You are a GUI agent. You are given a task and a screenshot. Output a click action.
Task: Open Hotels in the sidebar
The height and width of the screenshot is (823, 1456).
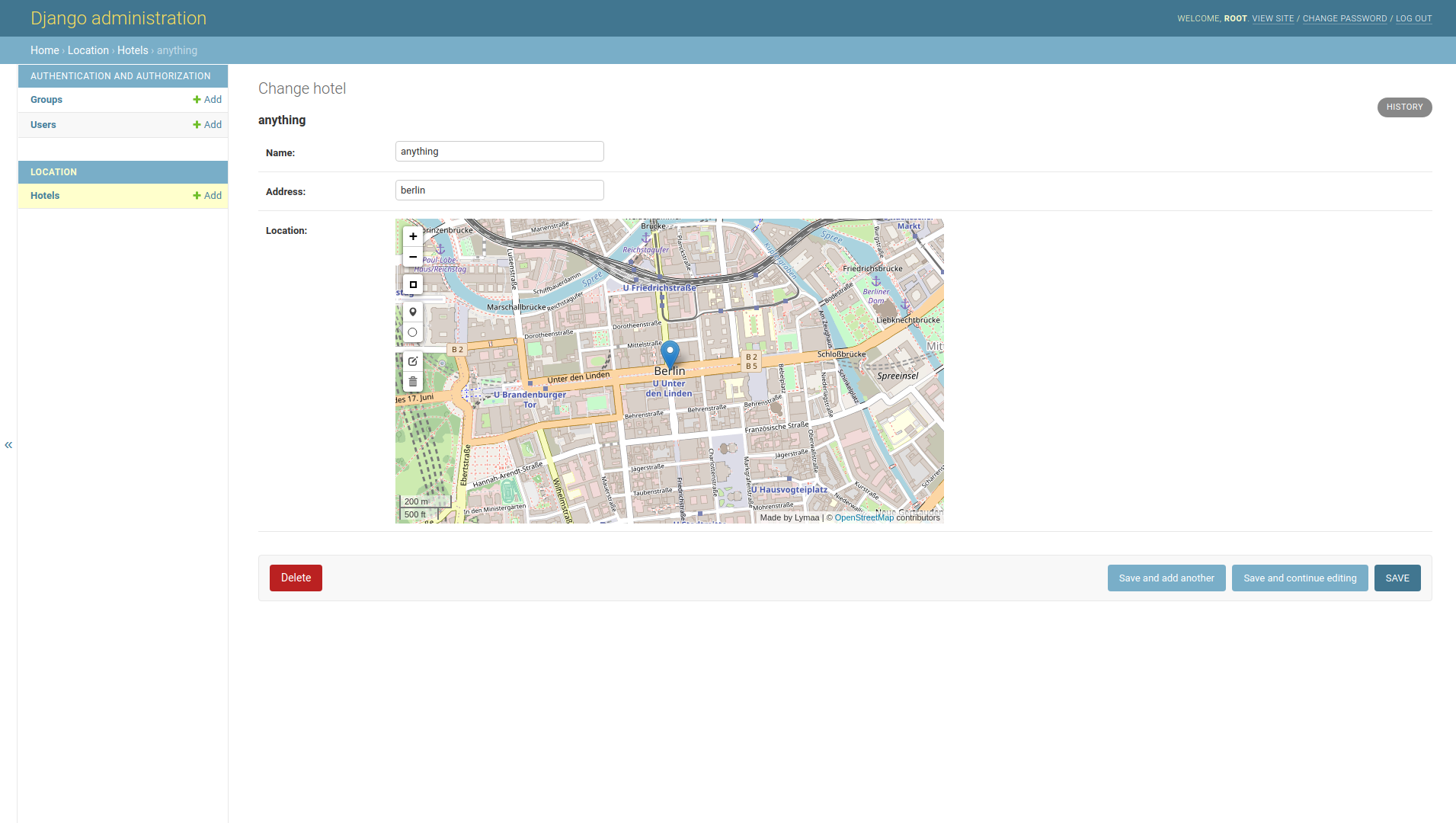[x=45, y=196]
